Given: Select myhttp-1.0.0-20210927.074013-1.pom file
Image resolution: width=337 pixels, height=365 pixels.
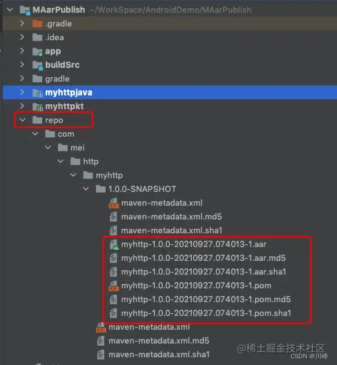Looking at the screenshot, I should 197,286.
